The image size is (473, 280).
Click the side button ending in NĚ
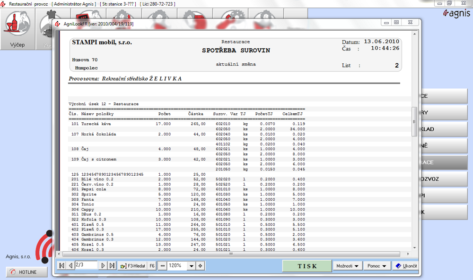coord(444,146)
